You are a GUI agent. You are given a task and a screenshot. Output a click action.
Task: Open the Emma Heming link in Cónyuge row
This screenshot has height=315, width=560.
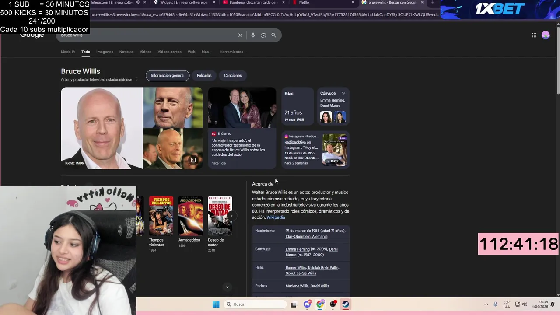pos(297,249)
